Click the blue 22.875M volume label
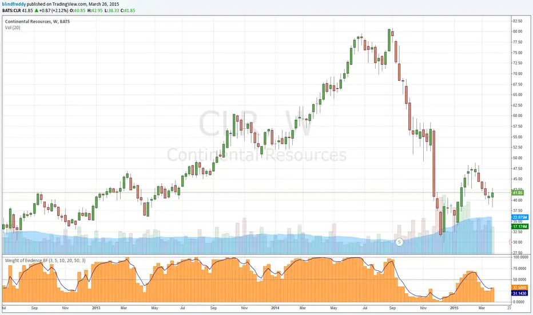The width and height of the screenshot is (533, 315). click(x=520, y=217)
